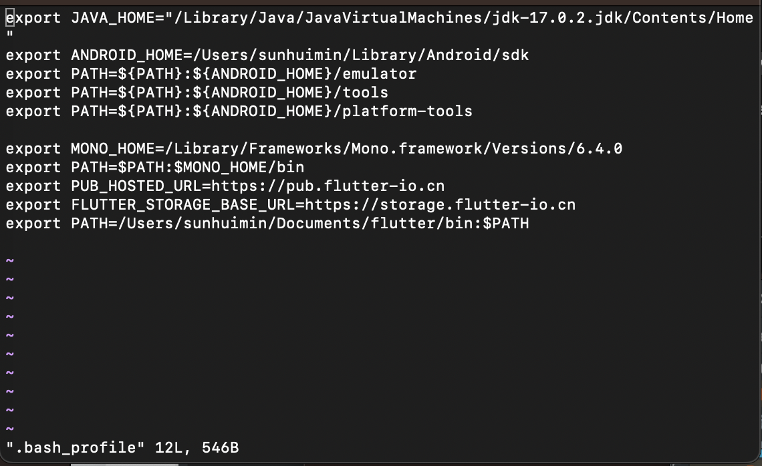This screenshot has height=466, width=762.
Task: Place cursor on JAVA_HOME export line
Action: coord(379,18)
